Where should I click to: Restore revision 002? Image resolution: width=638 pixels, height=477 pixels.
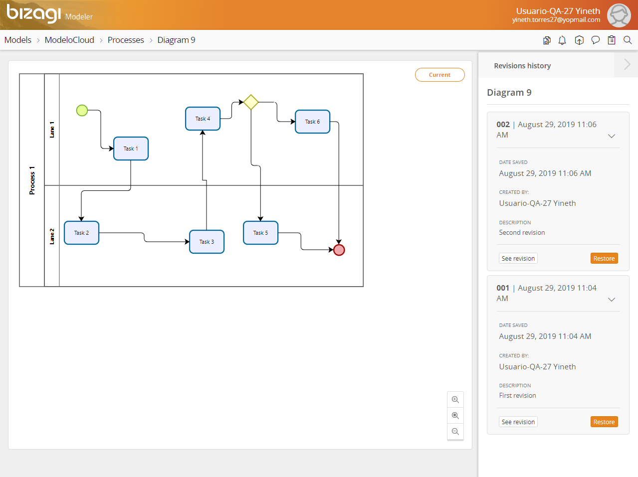[x=604, y=259]
